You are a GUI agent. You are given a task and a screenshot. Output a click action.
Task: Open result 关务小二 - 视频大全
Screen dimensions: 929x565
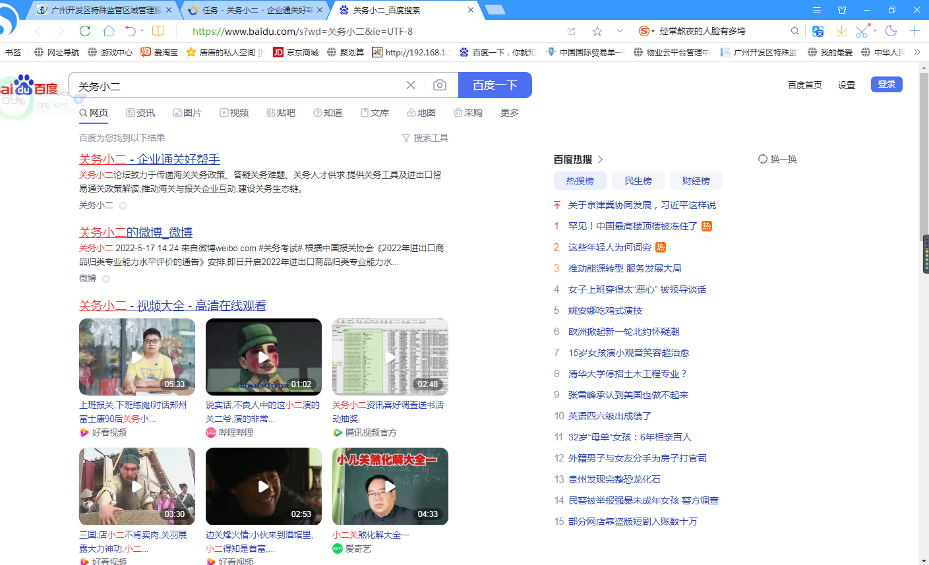[x=173, y=305]
